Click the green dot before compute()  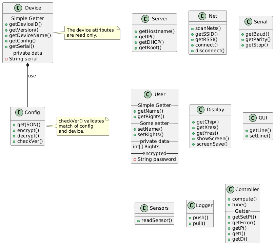pyautogui.click(x=229, y=200)
